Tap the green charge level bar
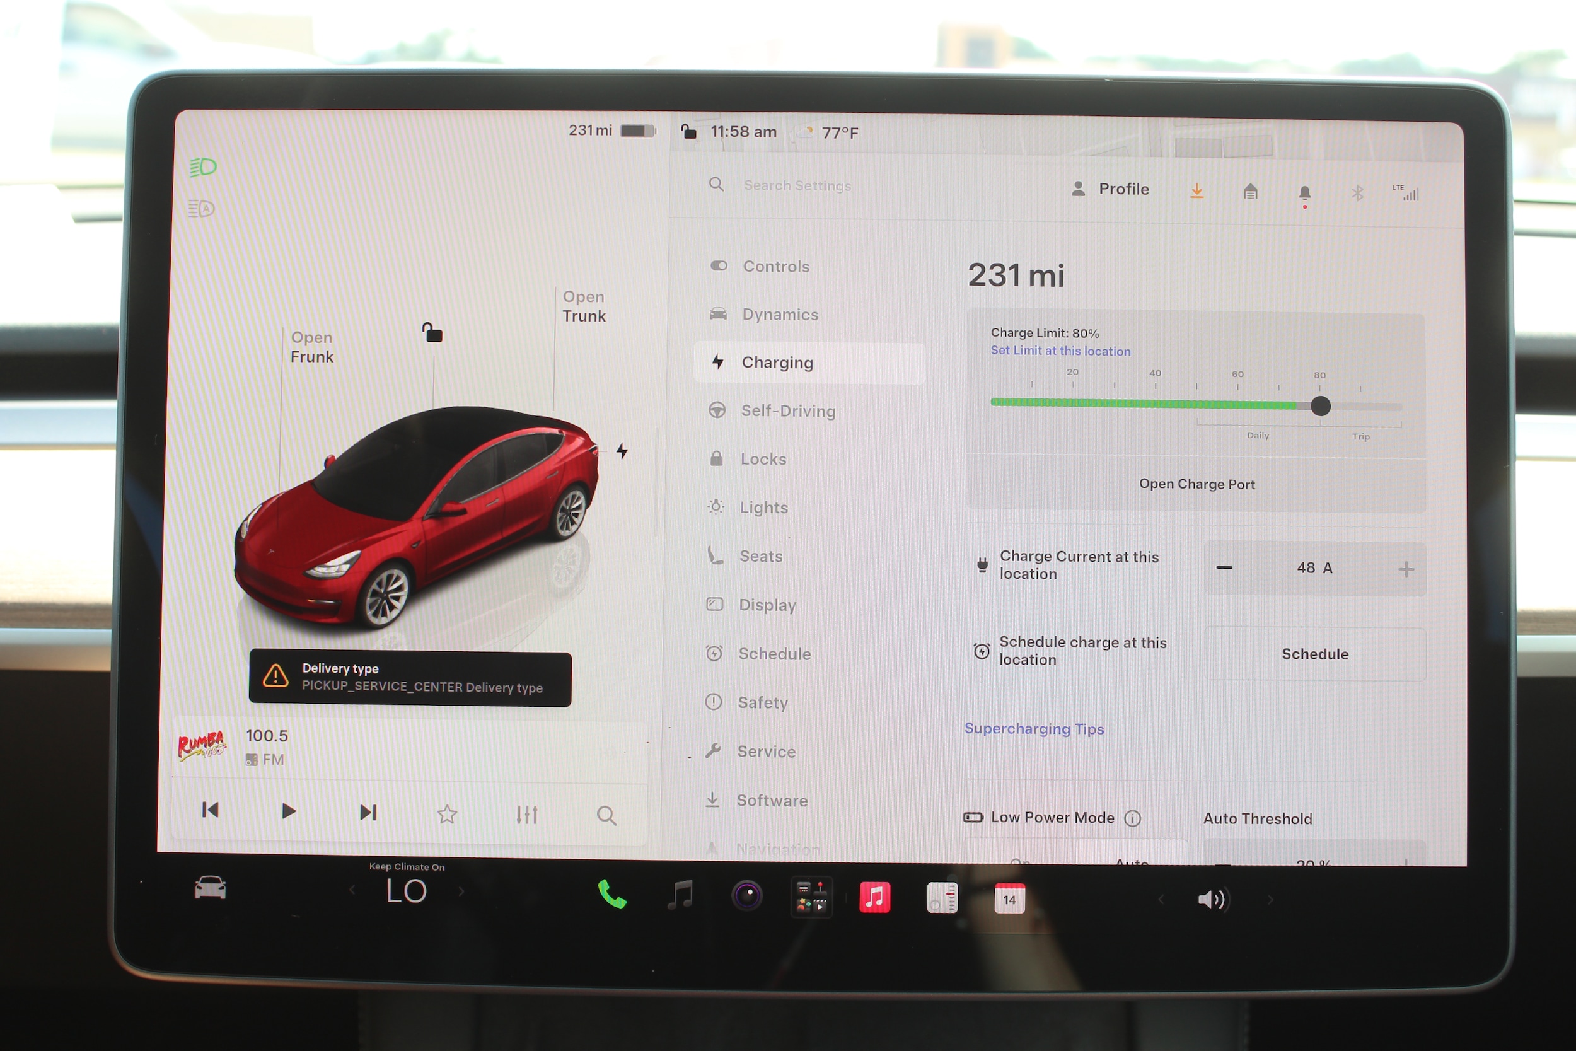 (x=1144, y=403)
